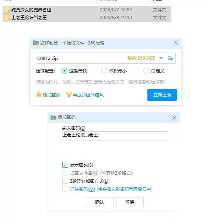The height and width of the screenshot is (221, 206).
Task: Focus the 输入密码 text field
Action: click(x=115, y=136)
